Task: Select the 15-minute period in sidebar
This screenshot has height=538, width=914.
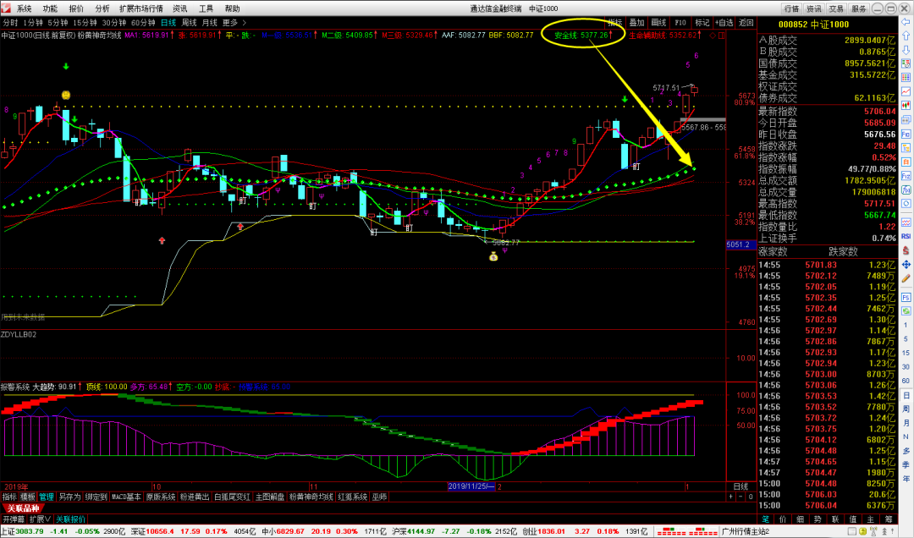Action: [x=906, y=353]
